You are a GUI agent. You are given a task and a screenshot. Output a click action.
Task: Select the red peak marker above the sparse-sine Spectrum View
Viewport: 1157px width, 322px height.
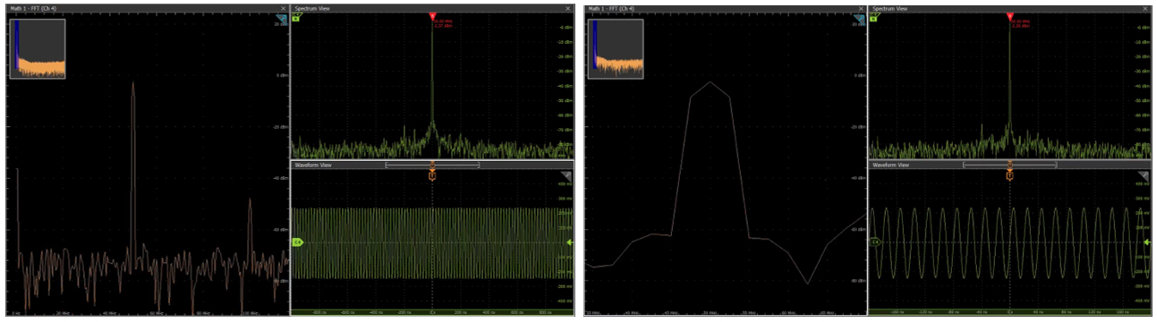(1009, 16)
